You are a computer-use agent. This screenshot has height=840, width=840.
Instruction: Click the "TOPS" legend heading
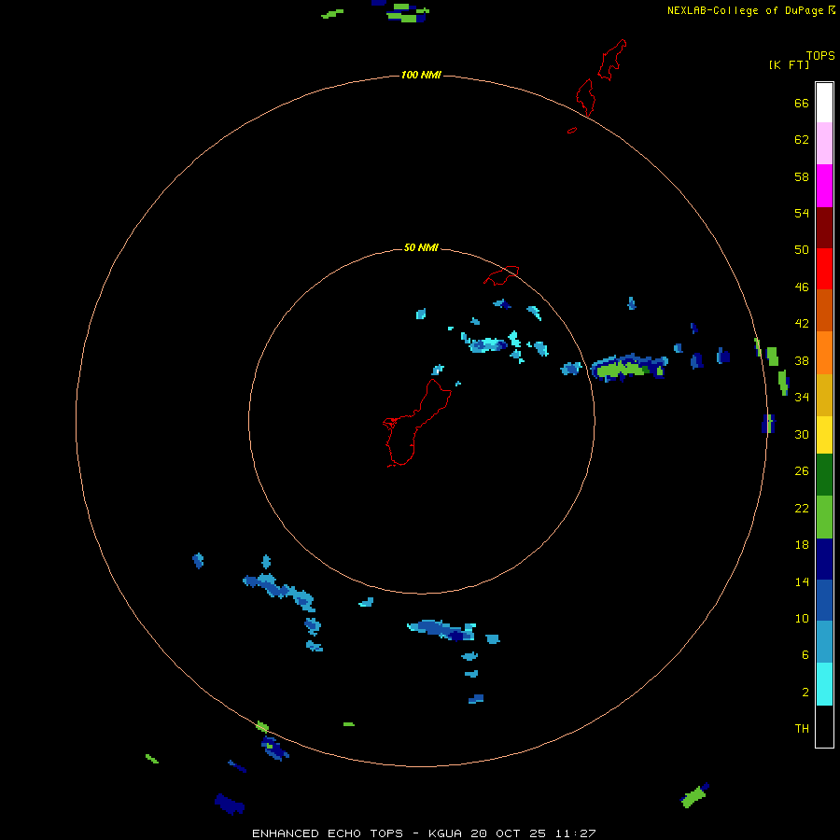820,55
